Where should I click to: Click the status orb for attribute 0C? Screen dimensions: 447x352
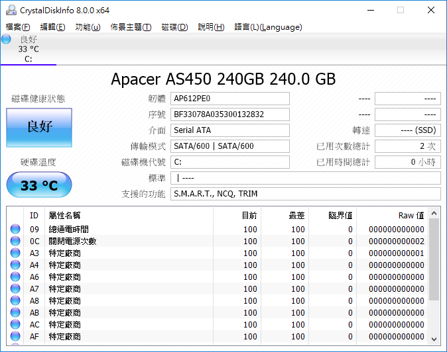pos(15,241)
